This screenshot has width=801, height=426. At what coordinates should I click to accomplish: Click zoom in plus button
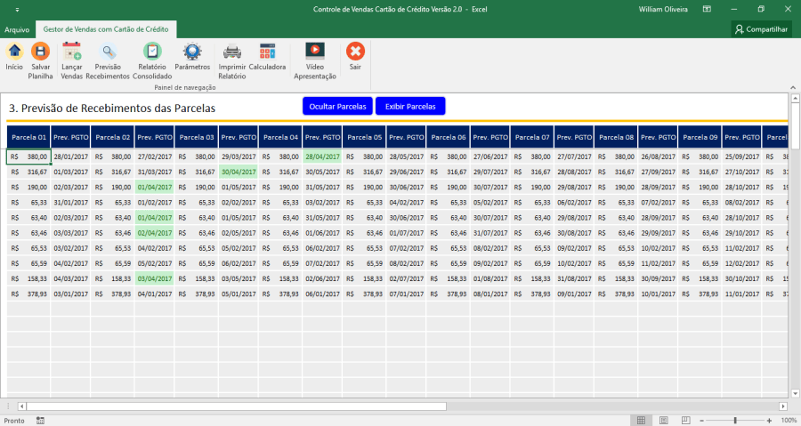click(x=769, y=421)
